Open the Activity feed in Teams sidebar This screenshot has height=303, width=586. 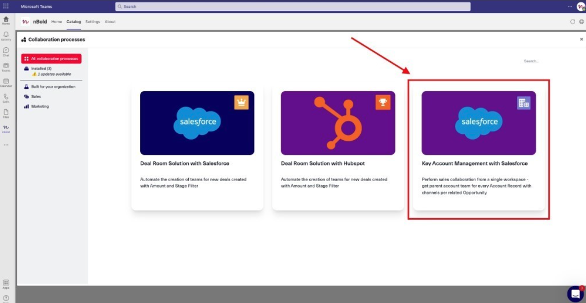tap(6, 36)
